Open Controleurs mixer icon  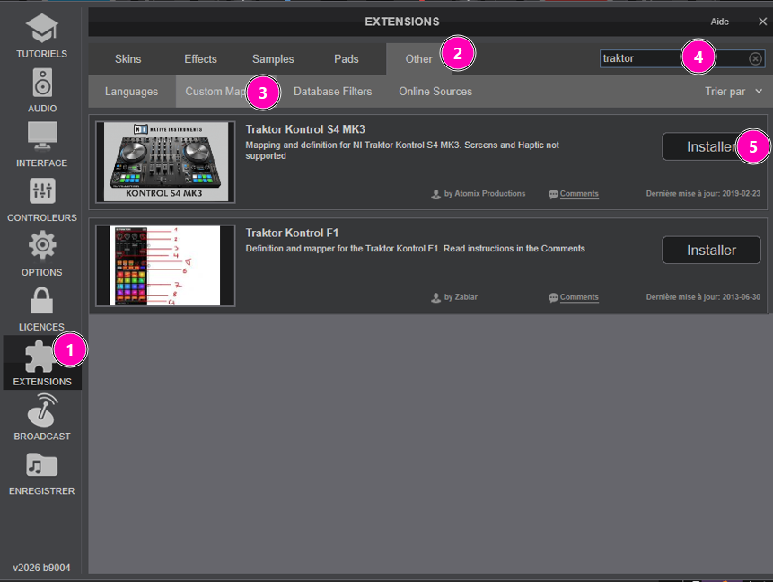[x=41, y=191]
